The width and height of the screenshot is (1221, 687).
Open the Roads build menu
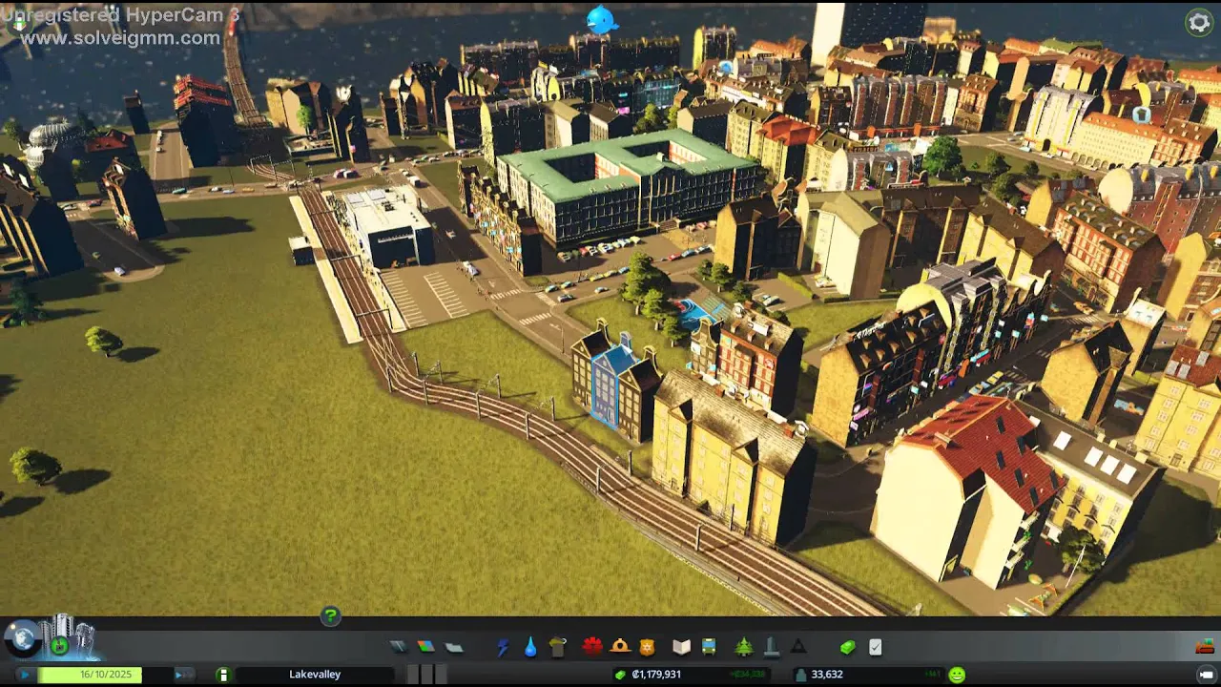click(x=398, y=647)
